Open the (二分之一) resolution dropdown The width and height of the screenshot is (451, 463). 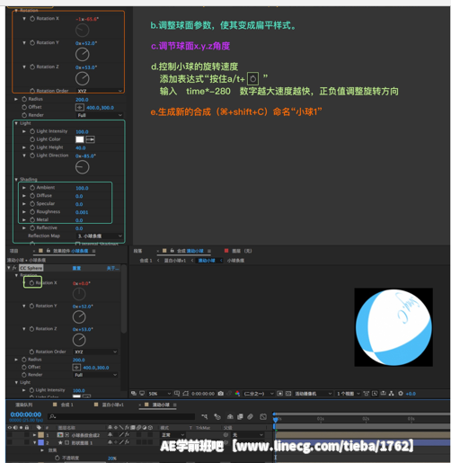point(259,394)
